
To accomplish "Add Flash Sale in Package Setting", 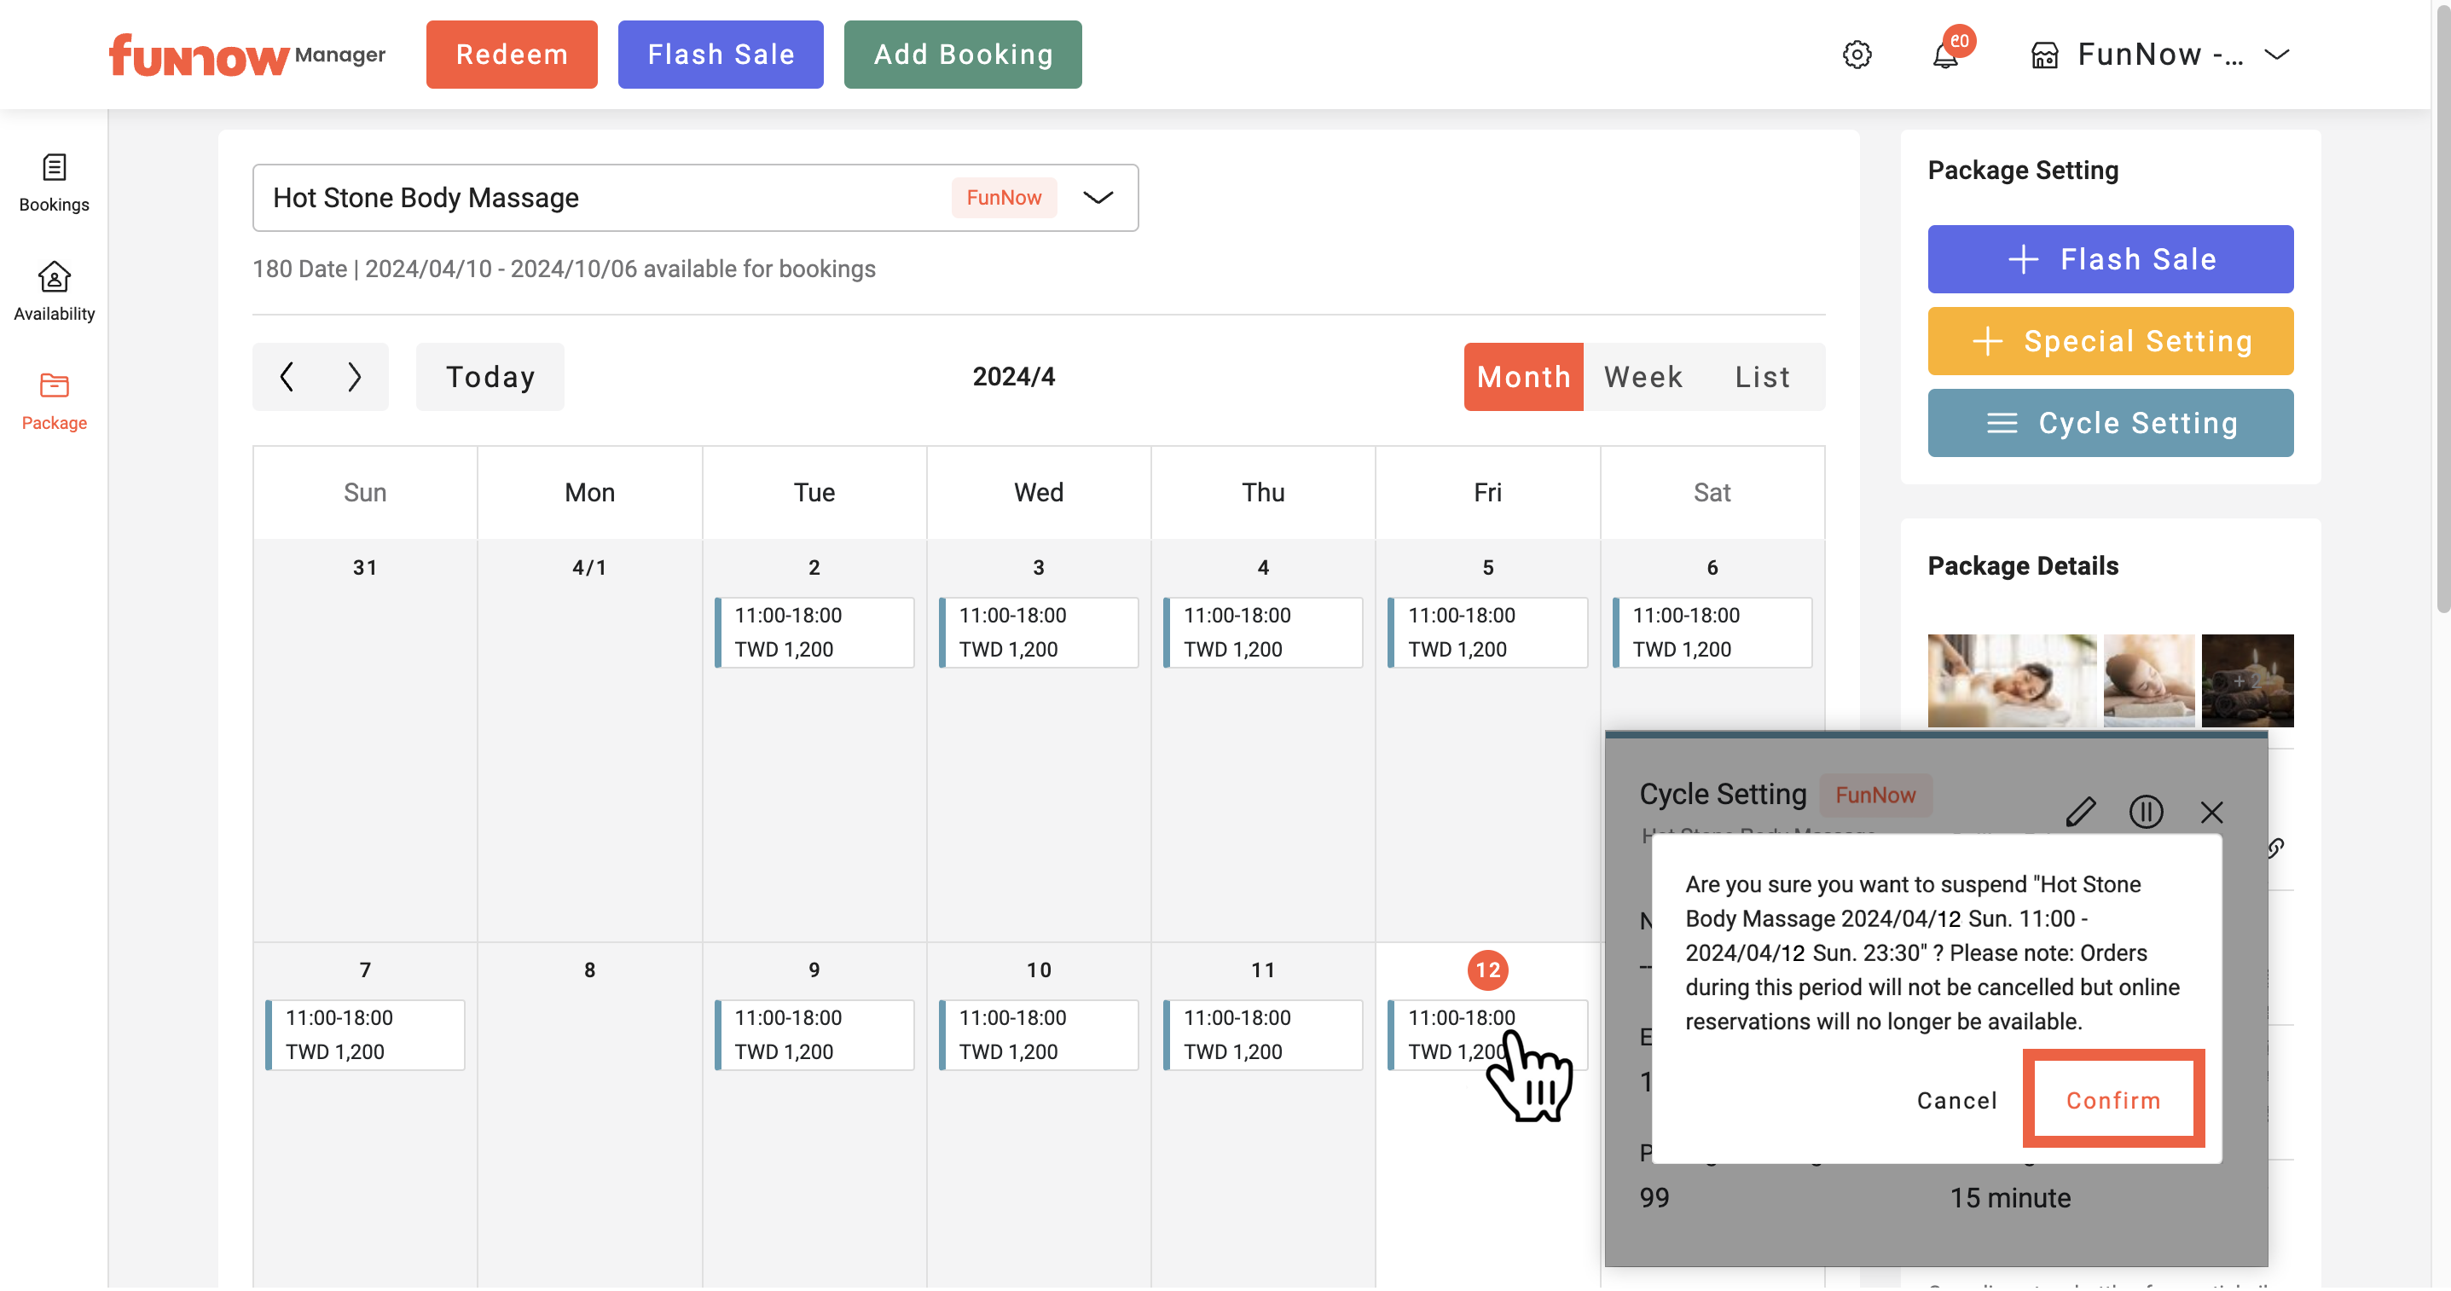I will click(2111, 258).
